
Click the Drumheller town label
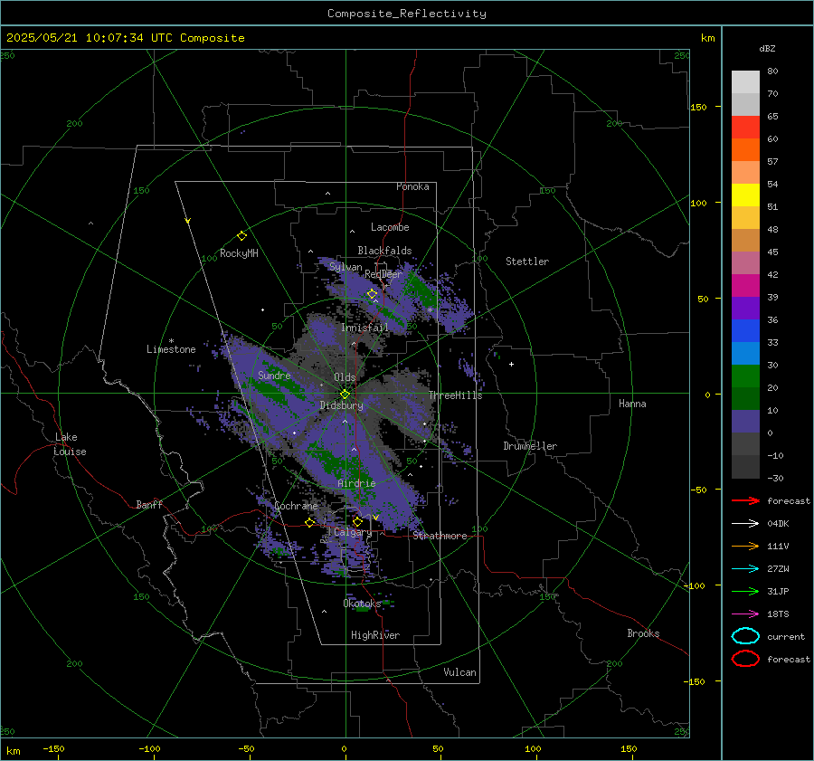point(530,446)
